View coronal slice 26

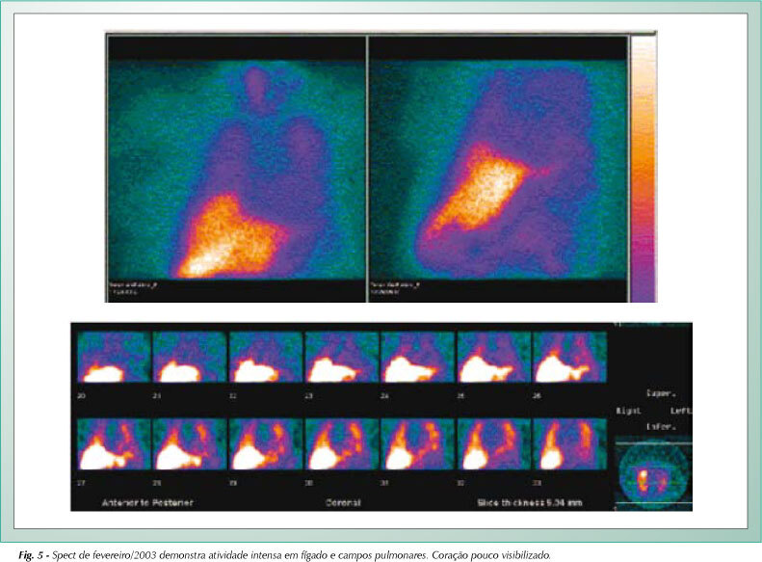click(x=570, y=358)
